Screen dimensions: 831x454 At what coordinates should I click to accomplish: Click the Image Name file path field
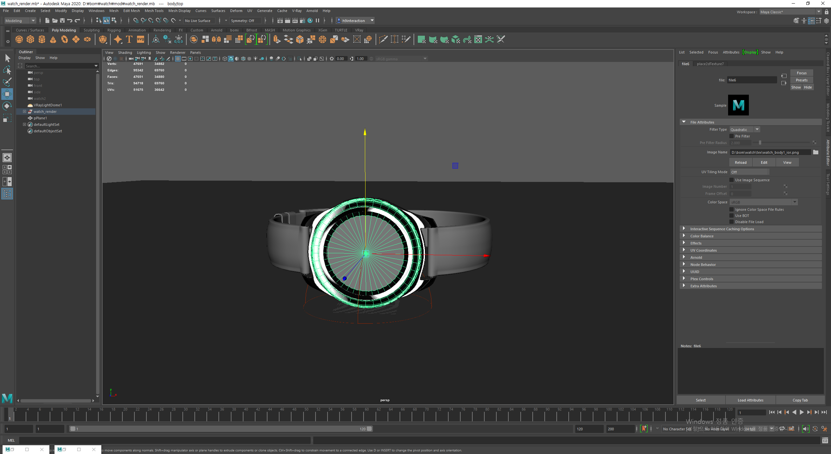coord(770,152)
